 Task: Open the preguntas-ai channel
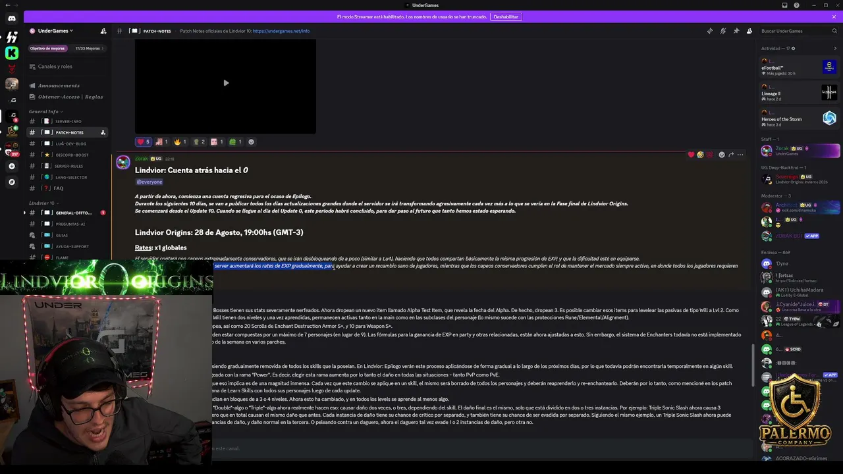point(68,224)
